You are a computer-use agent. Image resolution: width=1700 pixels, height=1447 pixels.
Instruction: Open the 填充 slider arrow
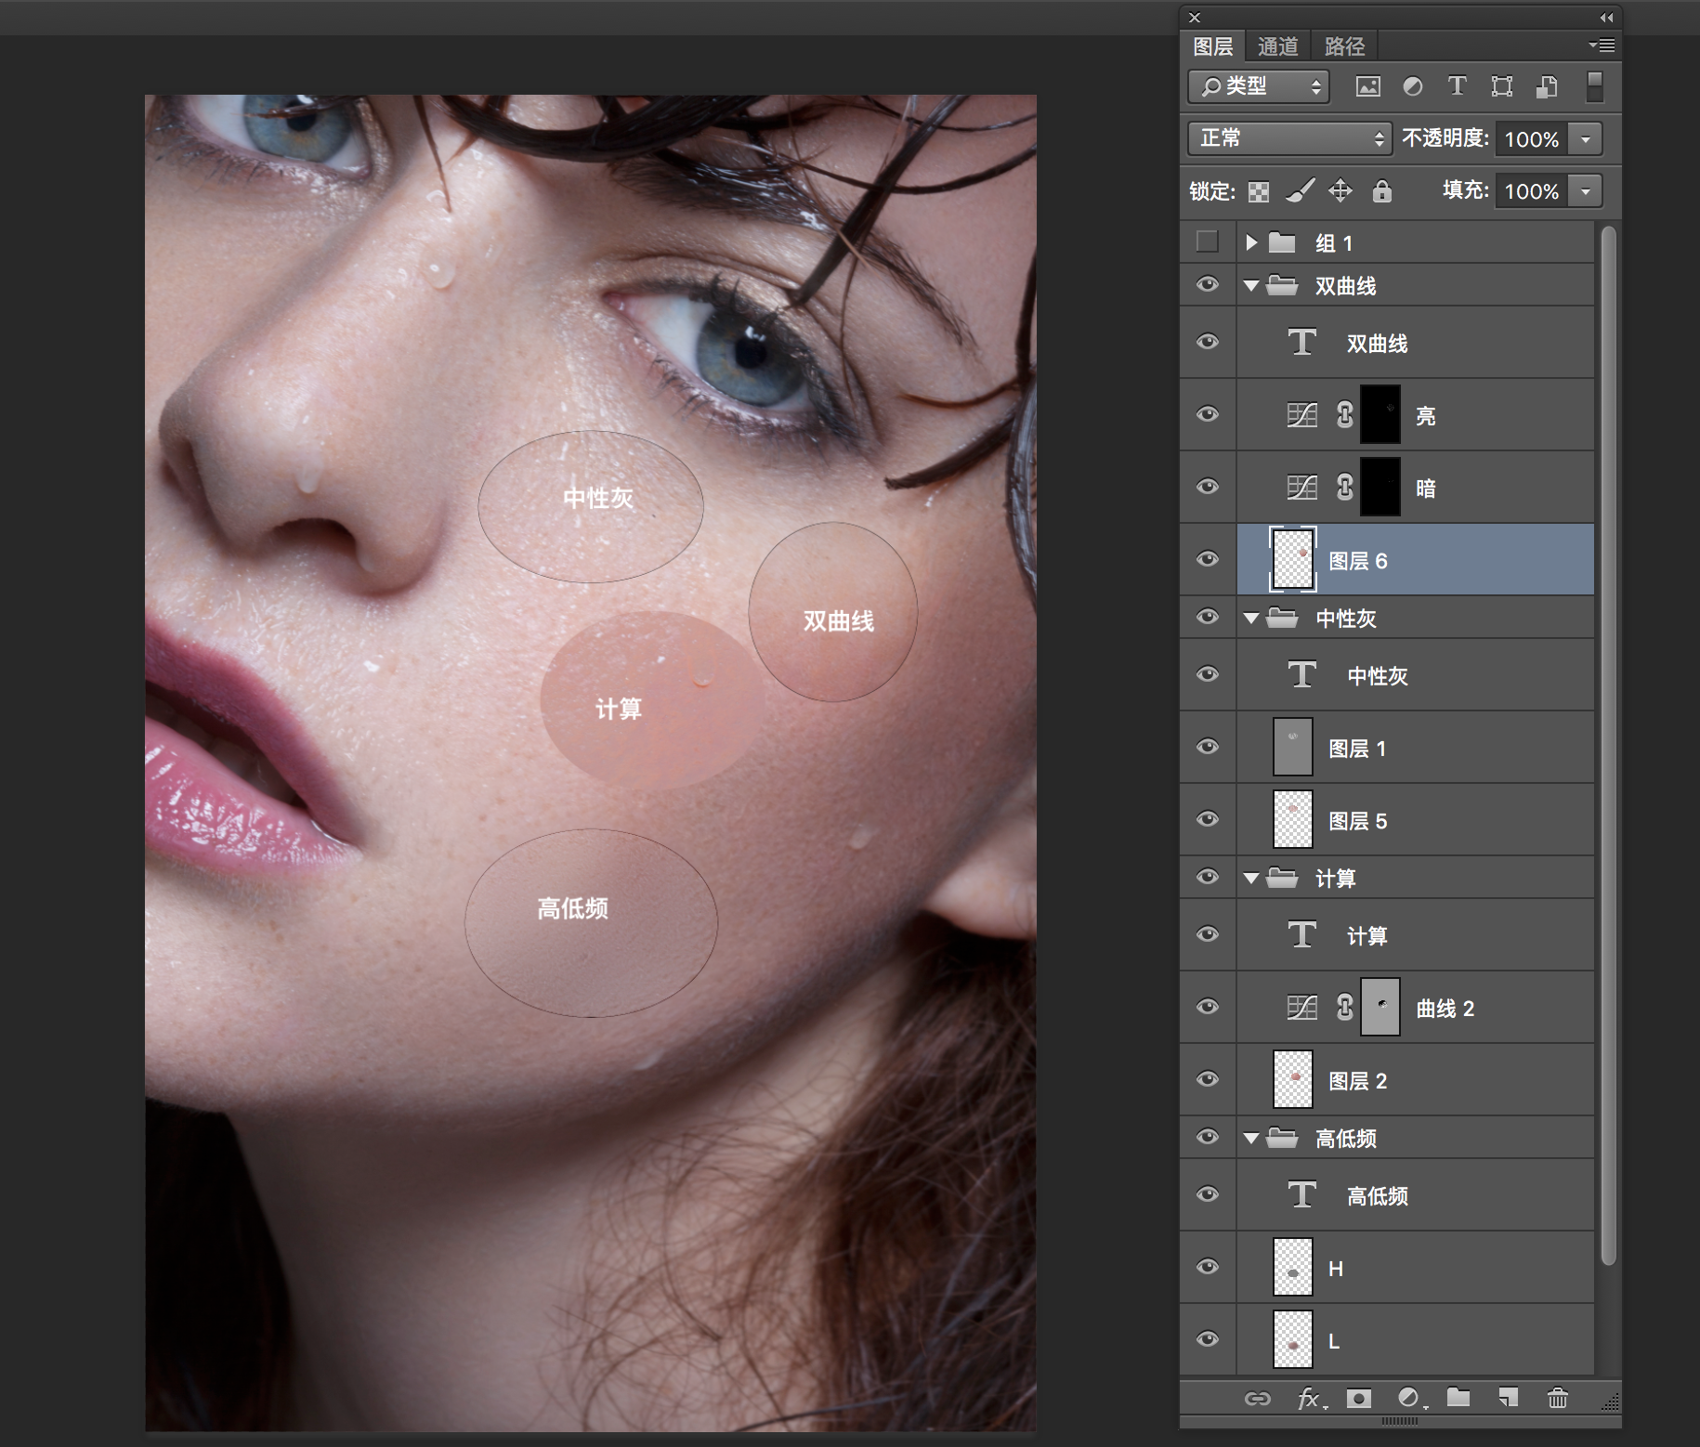click(x=1586, y=191)
